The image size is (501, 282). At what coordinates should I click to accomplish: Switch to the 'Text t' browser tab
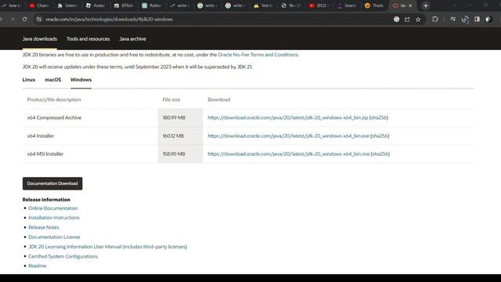263,5
